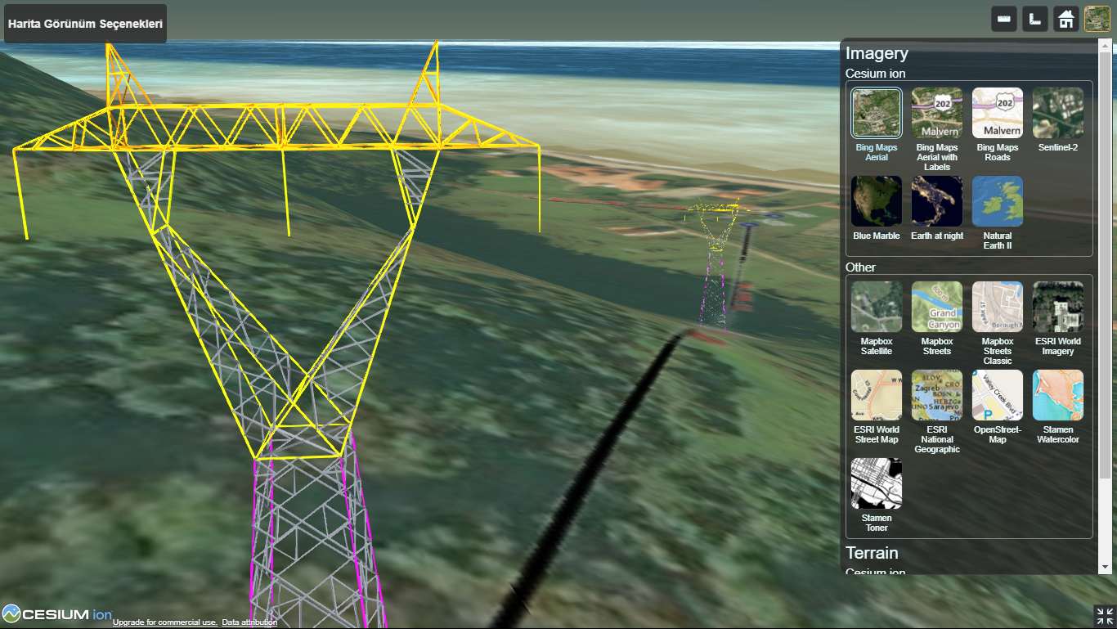The width and height of the screenshot is (1117, 629).
Task: Toggle the base layer picker button
Action: (1097, 19)
